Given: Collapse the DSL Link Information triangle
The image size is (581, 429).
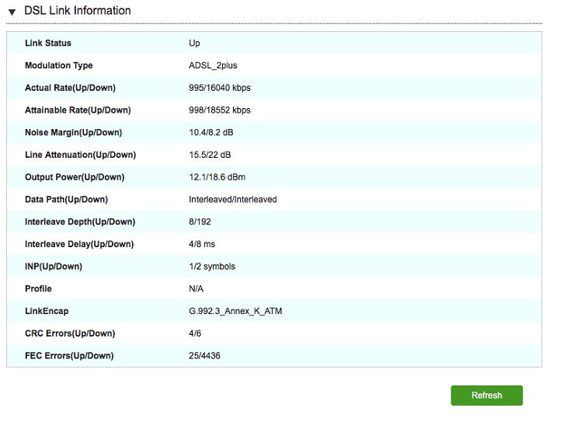Looking at the screenshot, I should (x=12, y=12).
